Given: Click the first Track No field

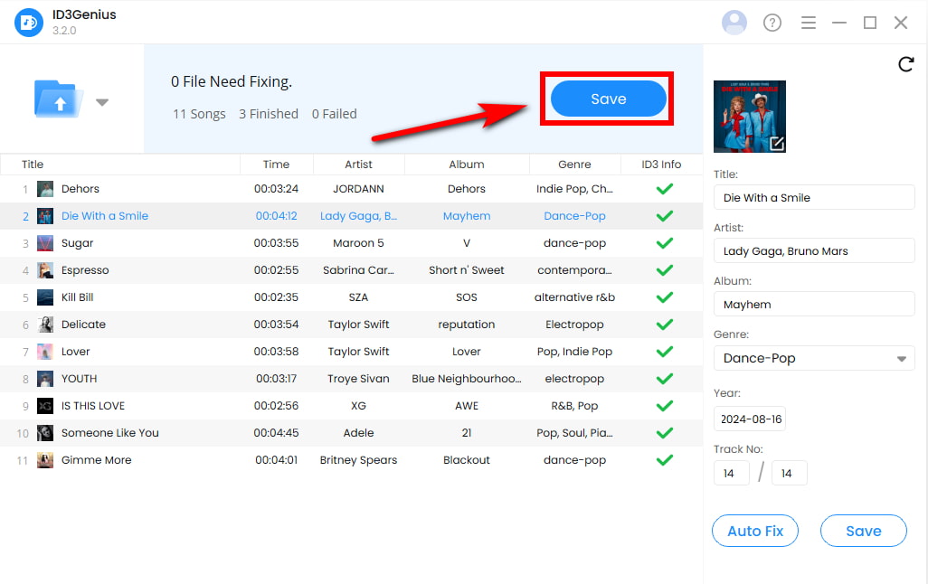Looking at the screenshot, I should [x=731, y=473].
